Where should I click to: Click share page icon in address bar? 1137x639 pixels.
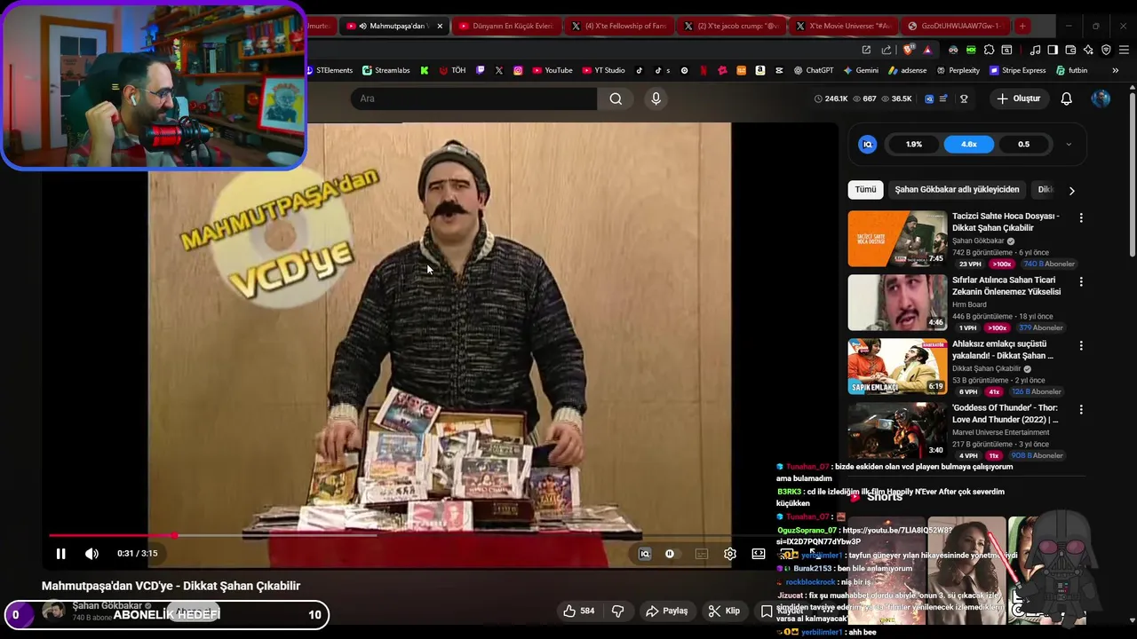coord(886,50)
